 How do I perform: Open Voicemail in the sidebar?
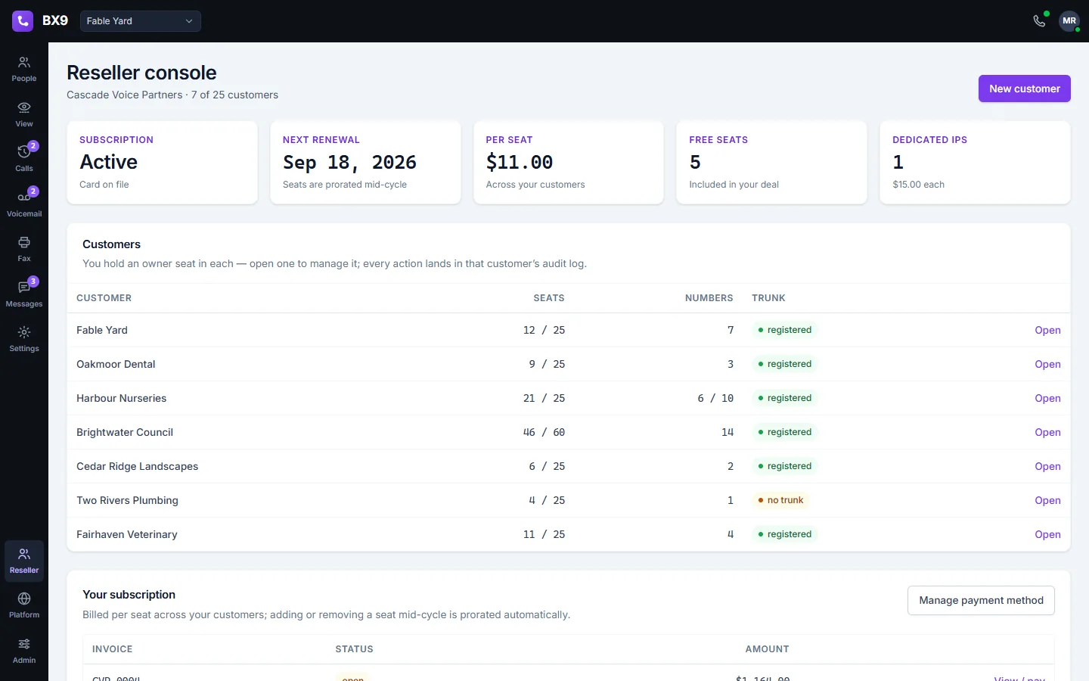(24, 204)
